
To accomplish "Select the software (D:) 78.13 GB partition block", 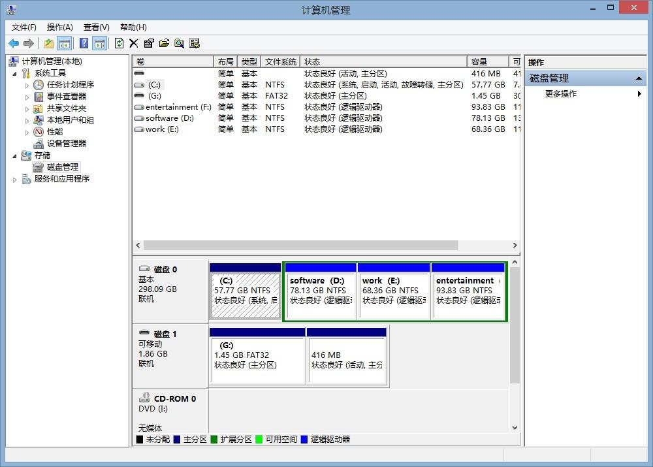I will point(321,291).
